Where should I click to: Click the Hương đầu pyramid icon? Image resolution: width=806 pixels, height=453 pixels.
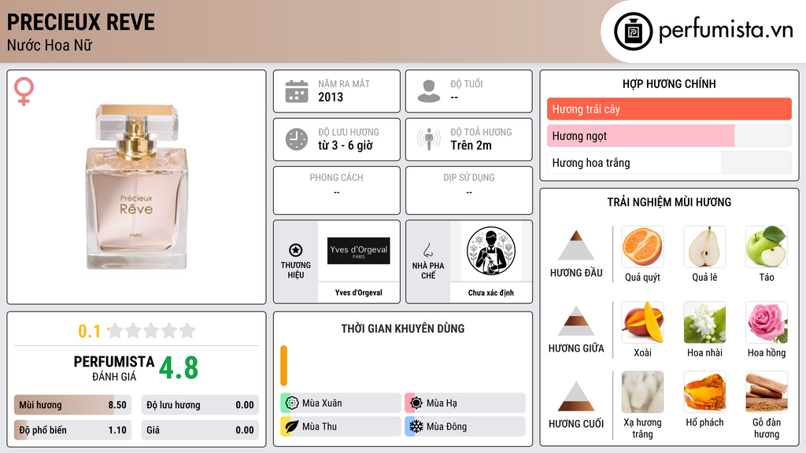(576, 245)
